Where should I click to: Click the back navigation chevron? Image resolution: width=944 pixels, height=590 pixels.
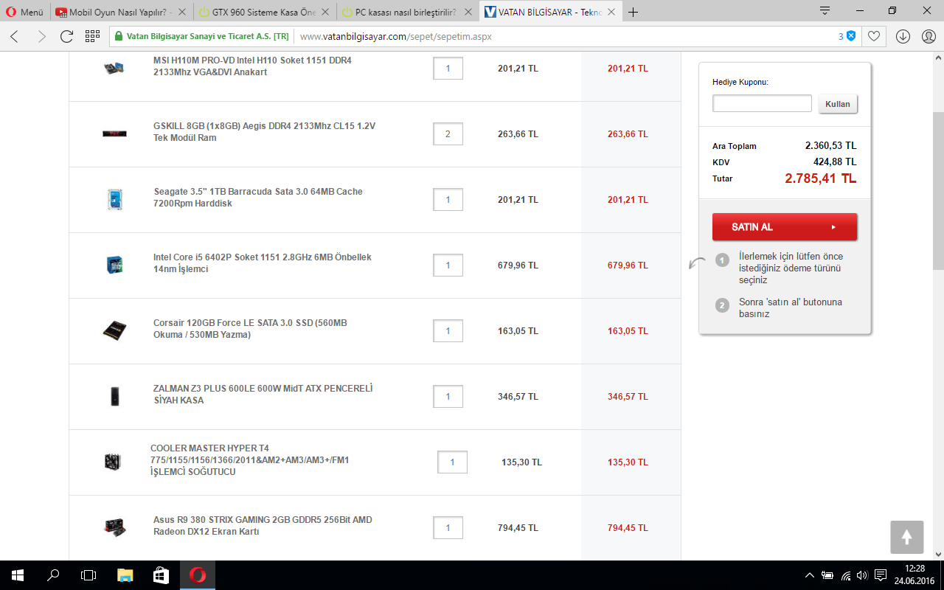pyautogui.click(x=15, y=35)
